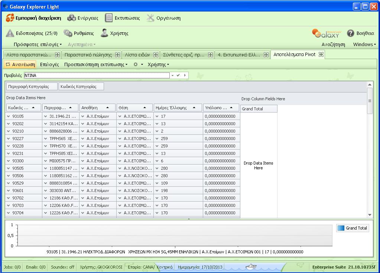Click the Προβολές text field with ΝΤΙΝΑ
Viewport: 380px width, 273px height.
tap(97, 75)
